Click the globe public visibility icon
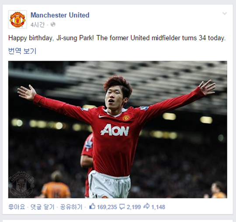Viewport: 236px width, 222px height. pos(53,24)
